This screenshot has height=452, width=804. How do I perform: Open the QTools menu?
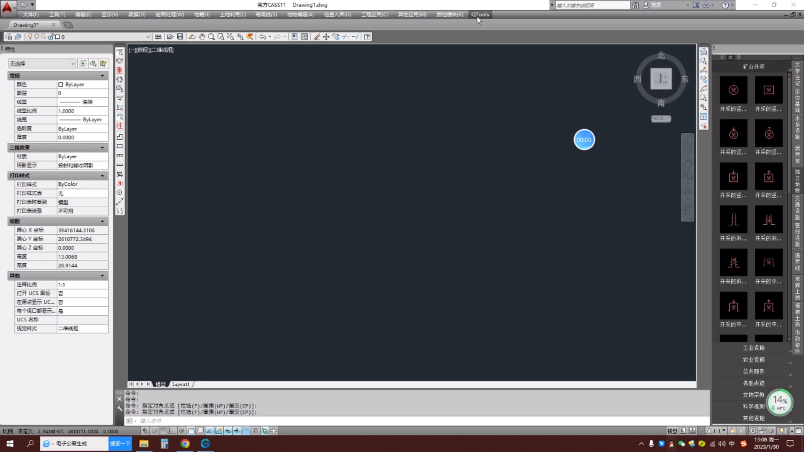[480, 15]
